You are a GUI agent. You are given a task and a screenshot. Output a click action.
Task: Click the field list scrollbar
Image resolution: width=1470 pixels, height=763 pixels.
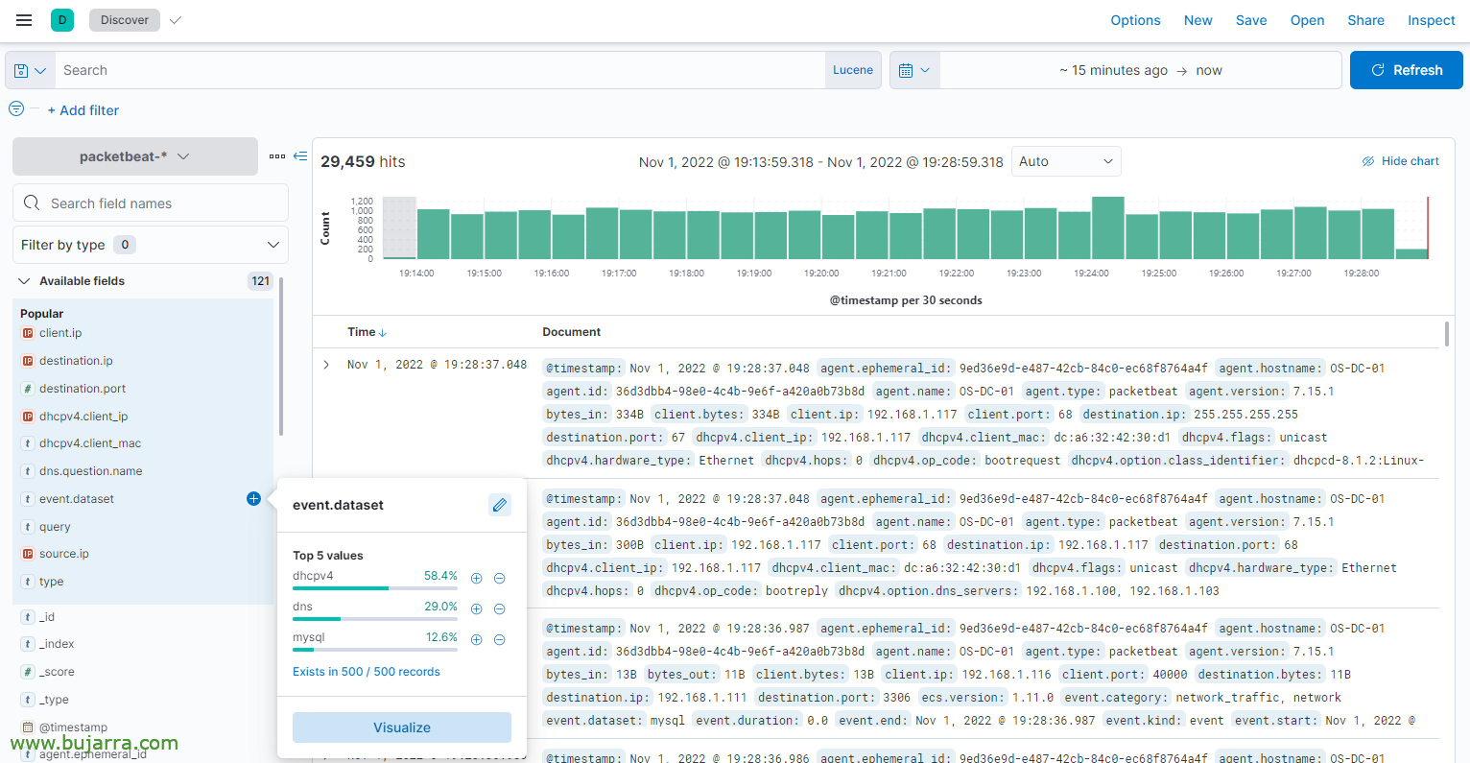coord(281,356)
